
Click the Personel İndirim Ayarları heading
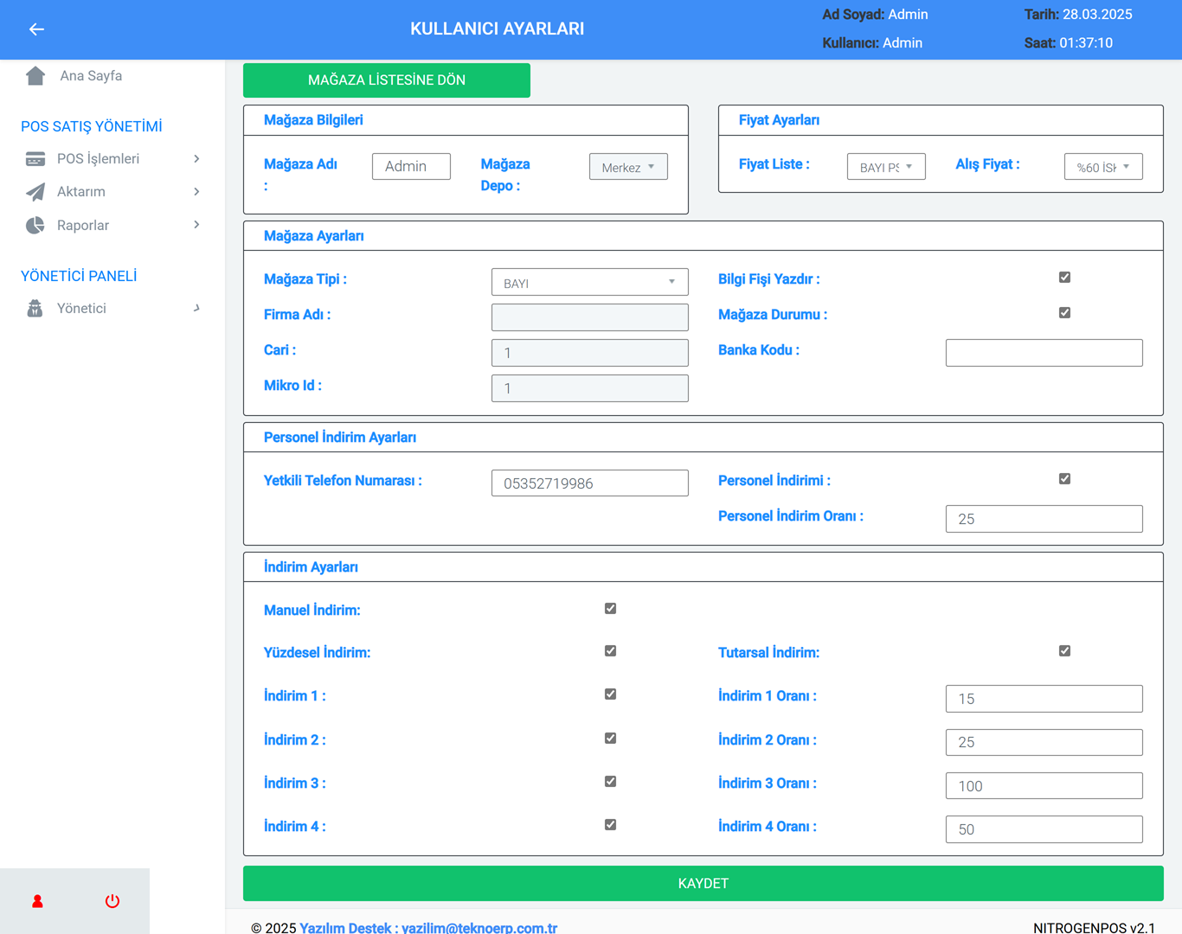click(x=340, y=438)
